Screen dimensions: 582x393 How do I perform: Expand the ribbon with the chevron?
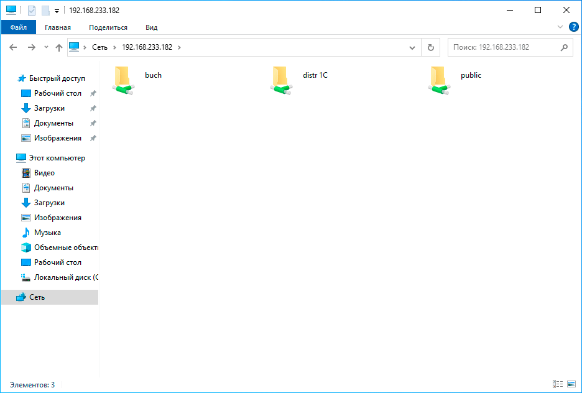point(560,27)
